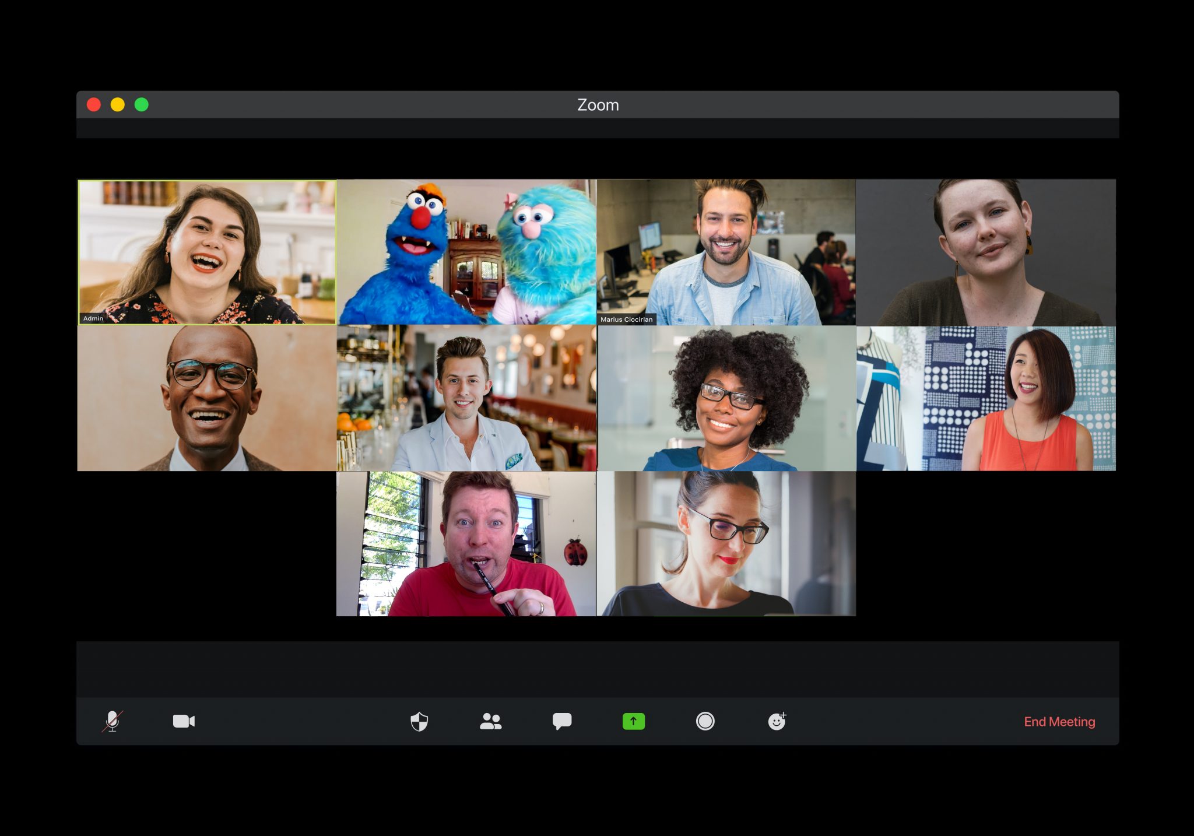Open the meeting Chat
This screenshot has width=1194, height=836.
pyautogui.click(x=563, y=721)
